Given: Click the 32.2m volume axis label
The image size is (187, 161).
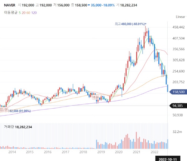Looking at the screenshot, I should click(x=177, y=132).
